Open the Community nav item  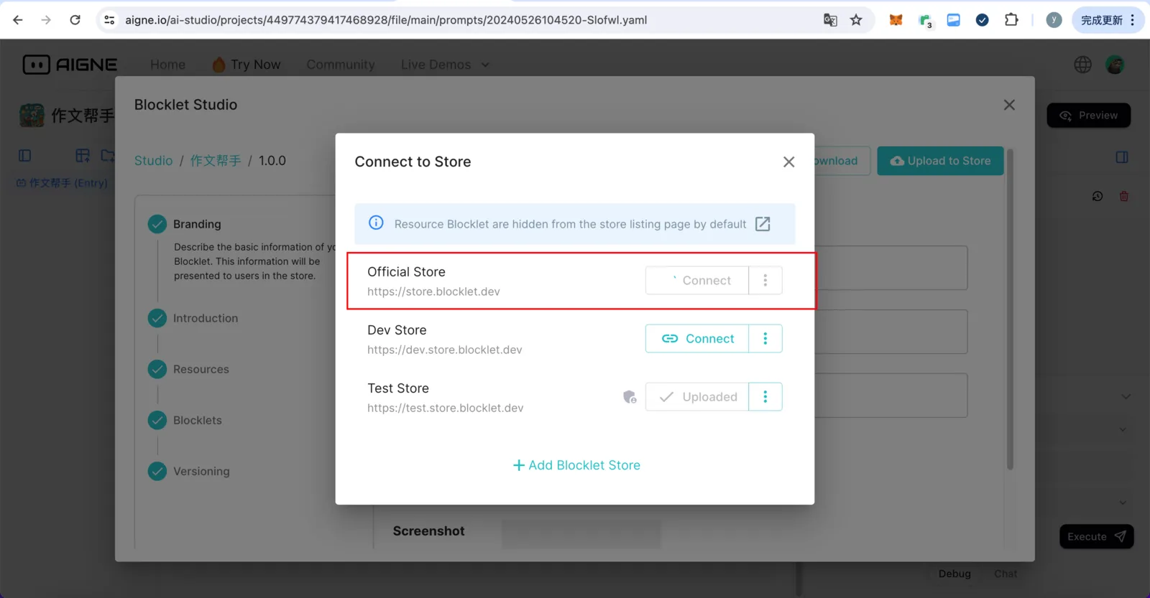341,65
